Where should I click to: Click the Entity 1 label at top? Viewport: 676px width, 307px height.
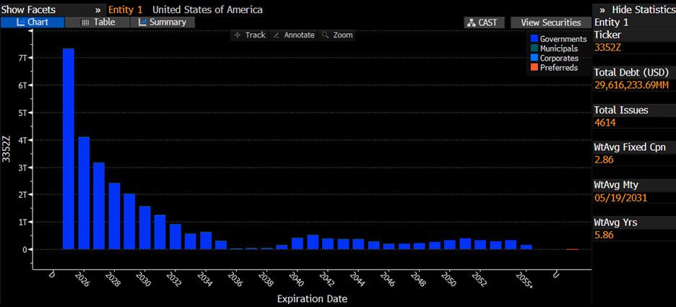pos(126,9)
